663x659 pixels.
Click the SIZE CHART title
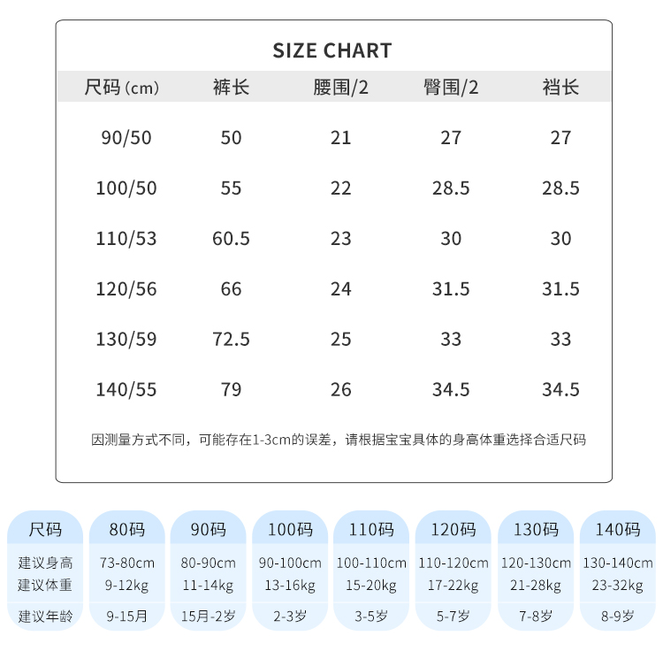(x=331, y=50)
